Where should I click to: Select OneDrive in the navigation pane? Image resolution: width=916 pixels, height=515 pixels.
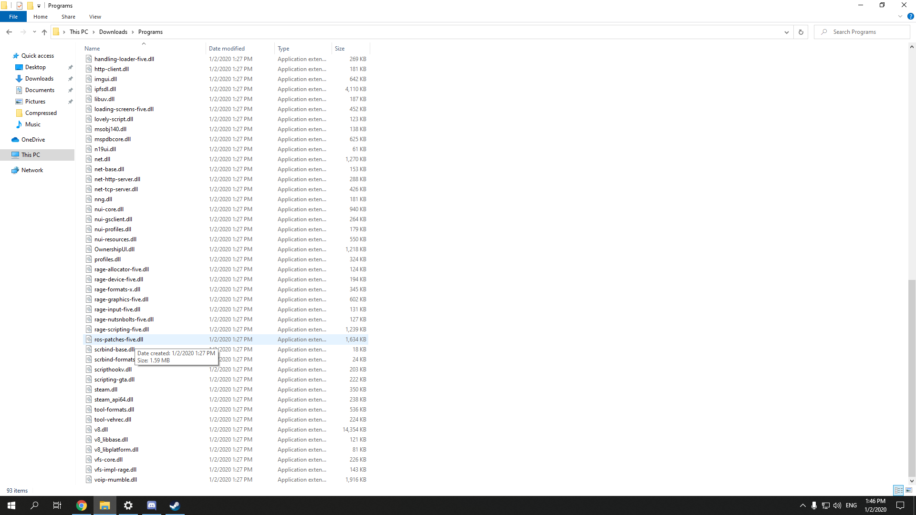pyautogui.click(x=33, y=140)
